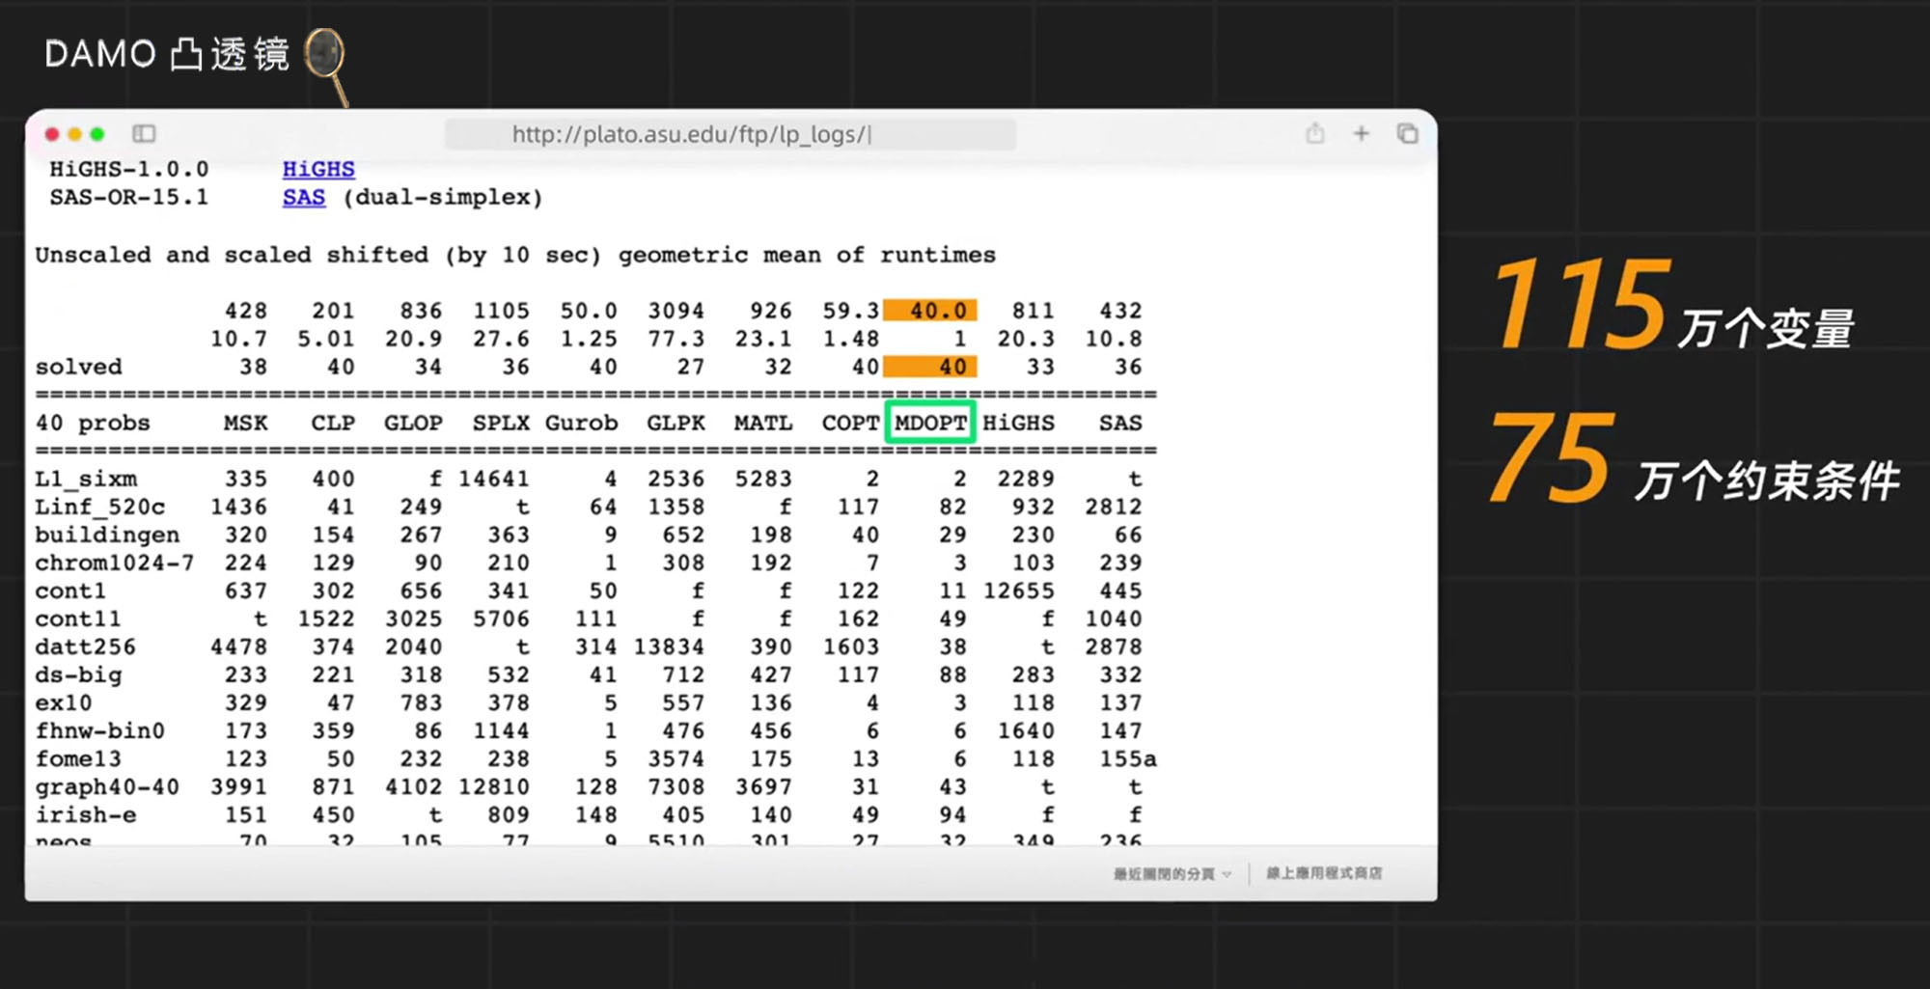The width and height of the screenshot is (1930, 989).
Task: Click the value 12655 in the cont1 row
Action: point(1019,591)
